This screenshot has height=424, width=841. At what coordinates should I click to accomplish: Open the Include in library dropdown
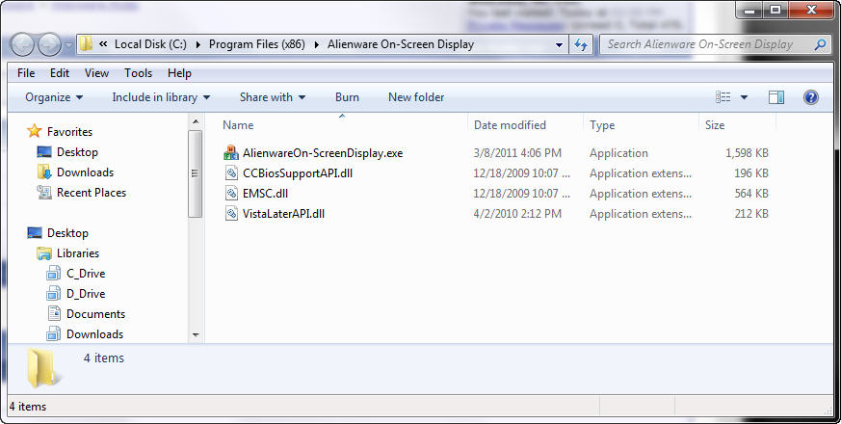click(x=161, y=97)
